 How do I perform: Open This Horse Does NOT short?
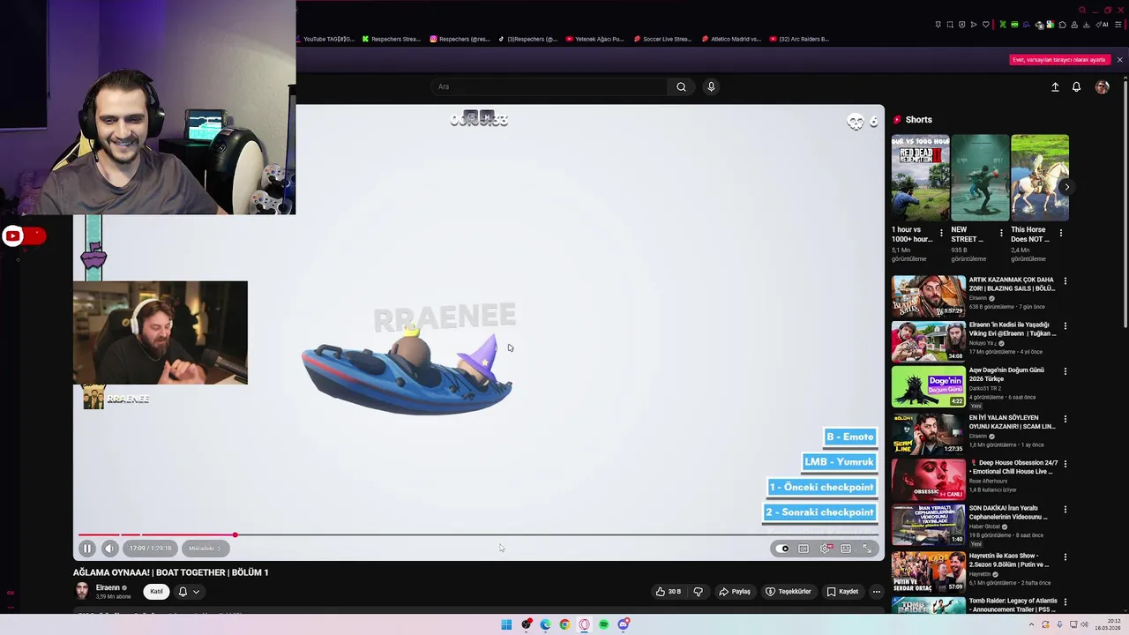point(1040,177)
